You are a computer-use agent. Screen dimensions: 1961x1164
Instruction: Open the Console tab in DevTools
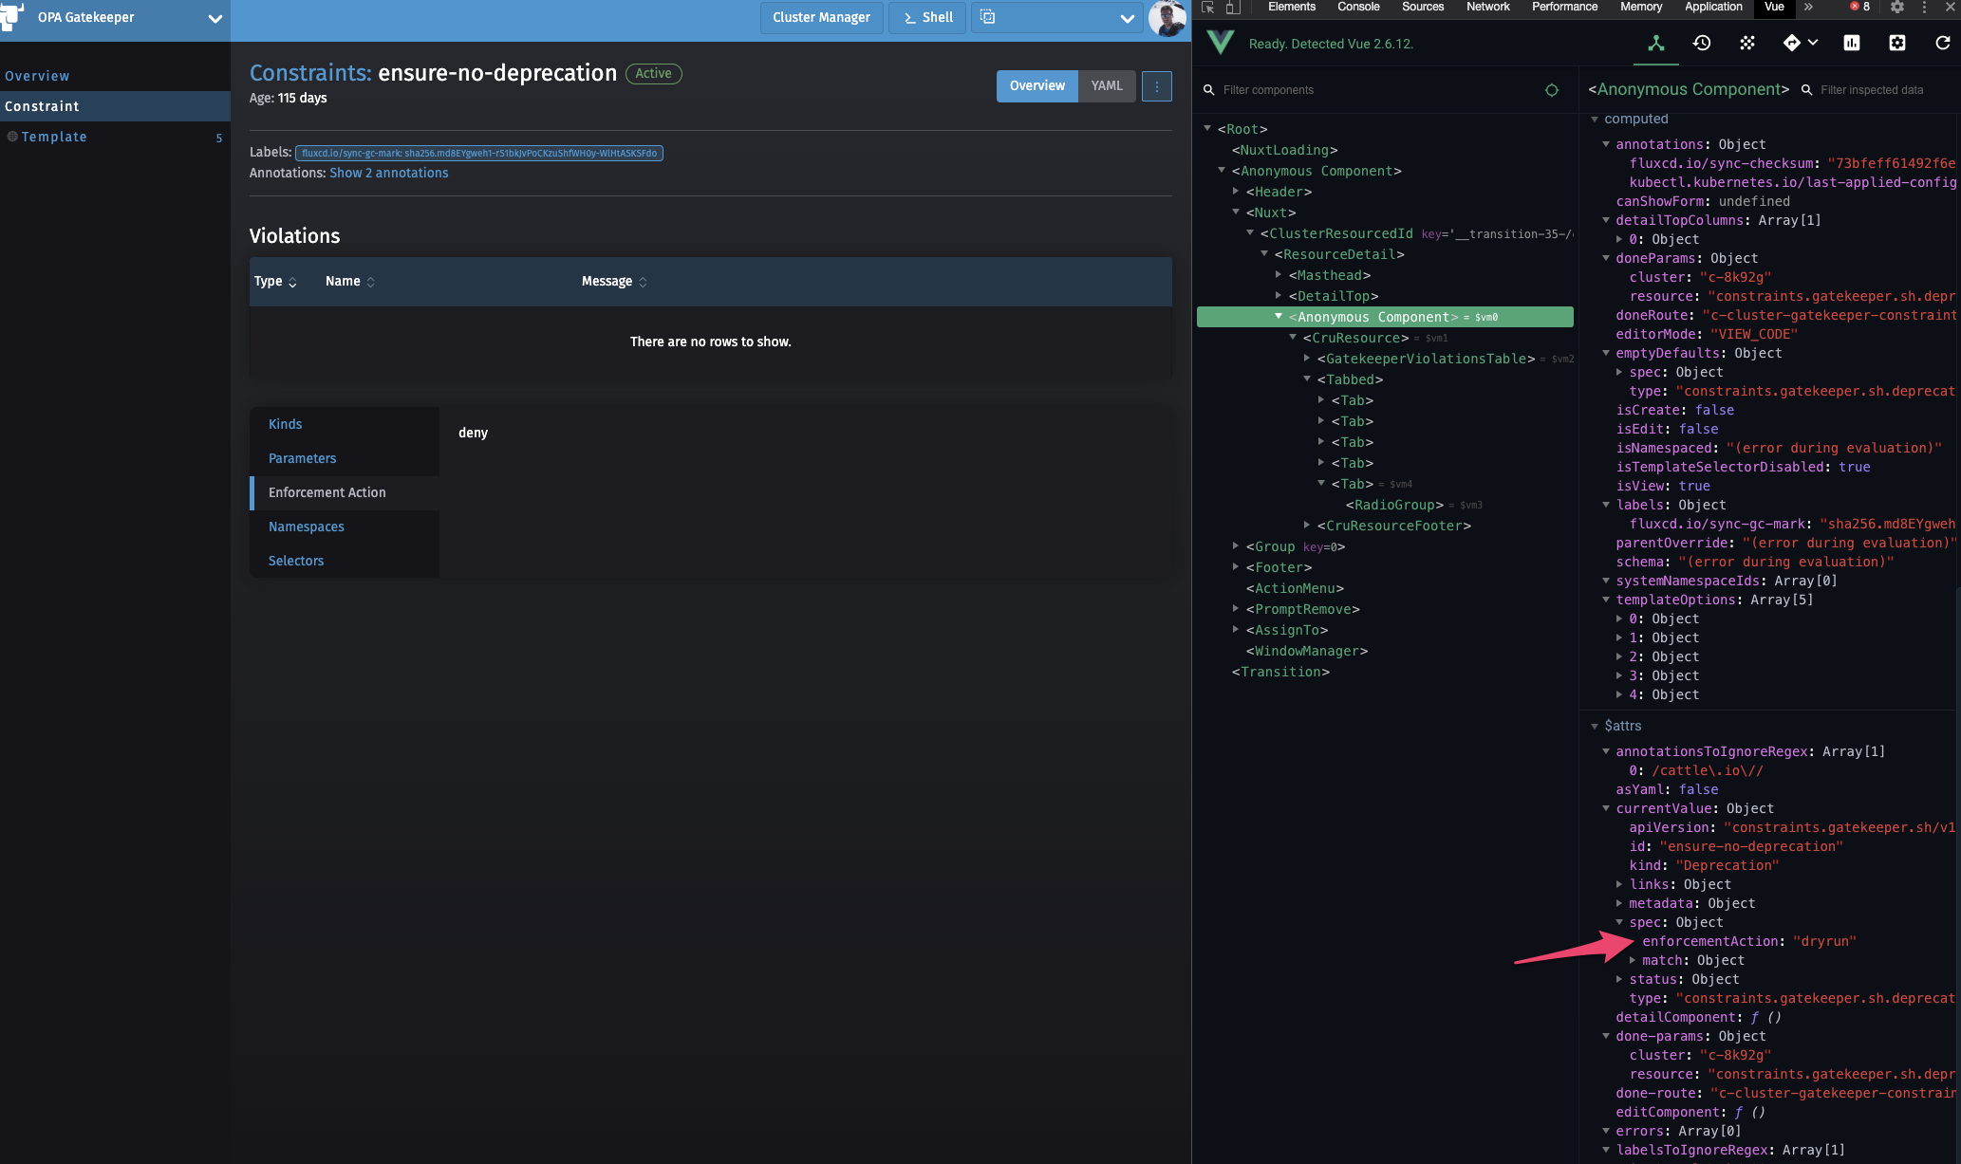pos(1357,8)
